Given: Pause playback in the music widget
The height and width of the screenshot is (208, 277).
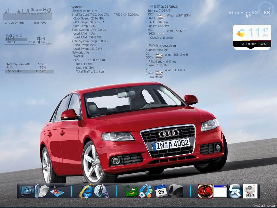Looking at the screenshot, I should click(x=236, y=13).
